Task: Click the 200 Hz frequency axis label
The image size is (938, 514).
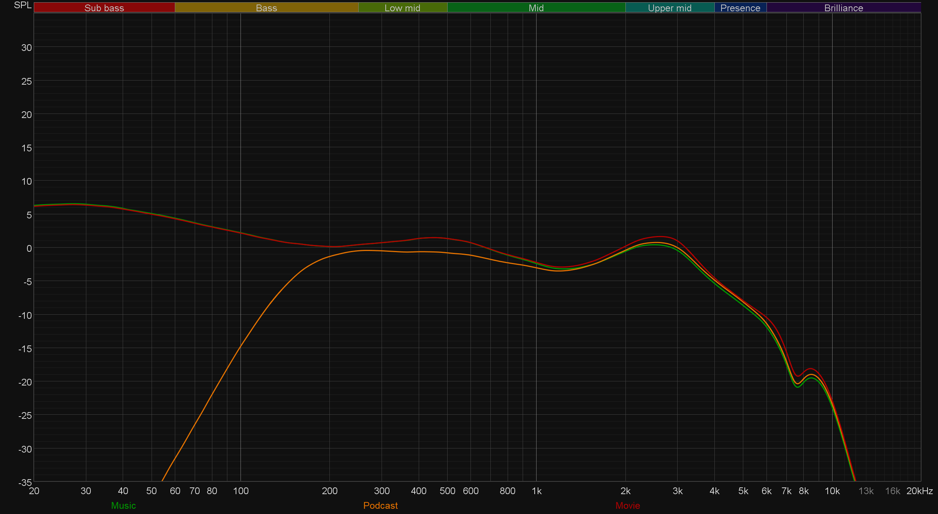Action: (x=329, y=491)
